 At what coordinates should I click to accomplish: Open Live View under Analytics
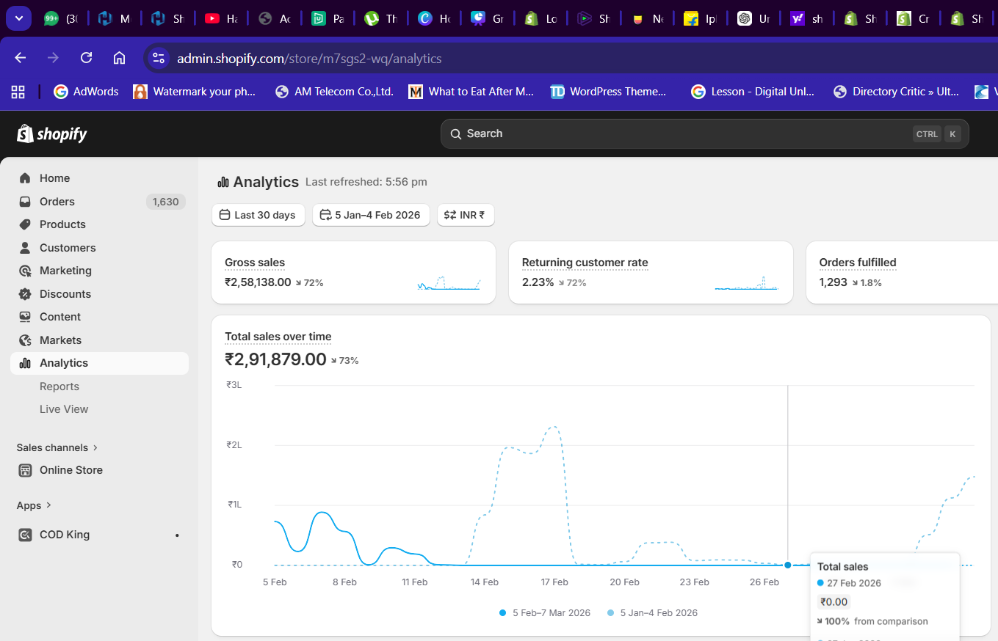click(x=64, y=409)
